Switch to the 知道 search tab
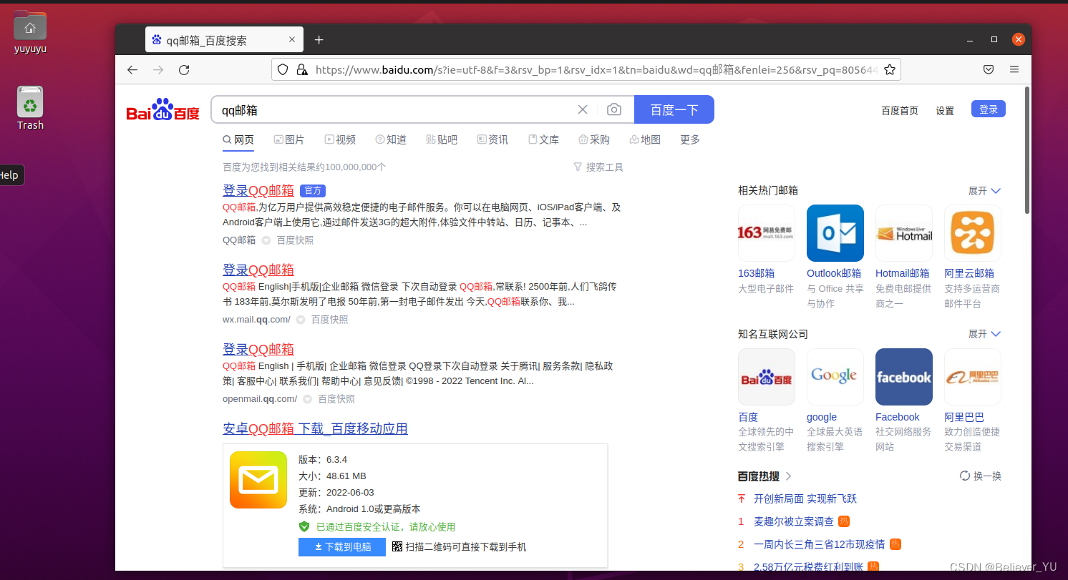Screen dimensions: 1068x580 click(x=391, y=139)
